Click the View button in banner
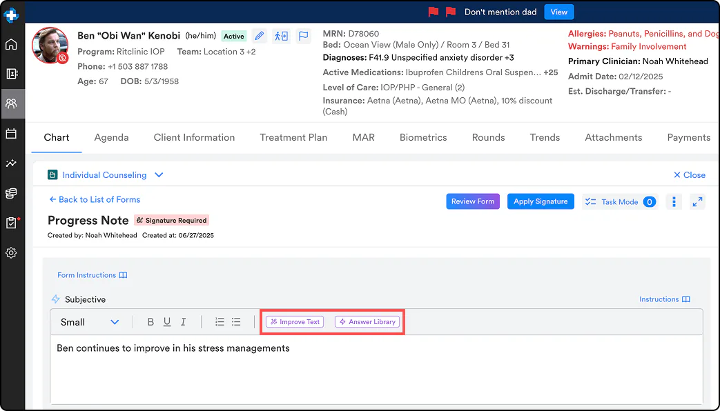Screen dimensions: 720x411 (559, 12)
